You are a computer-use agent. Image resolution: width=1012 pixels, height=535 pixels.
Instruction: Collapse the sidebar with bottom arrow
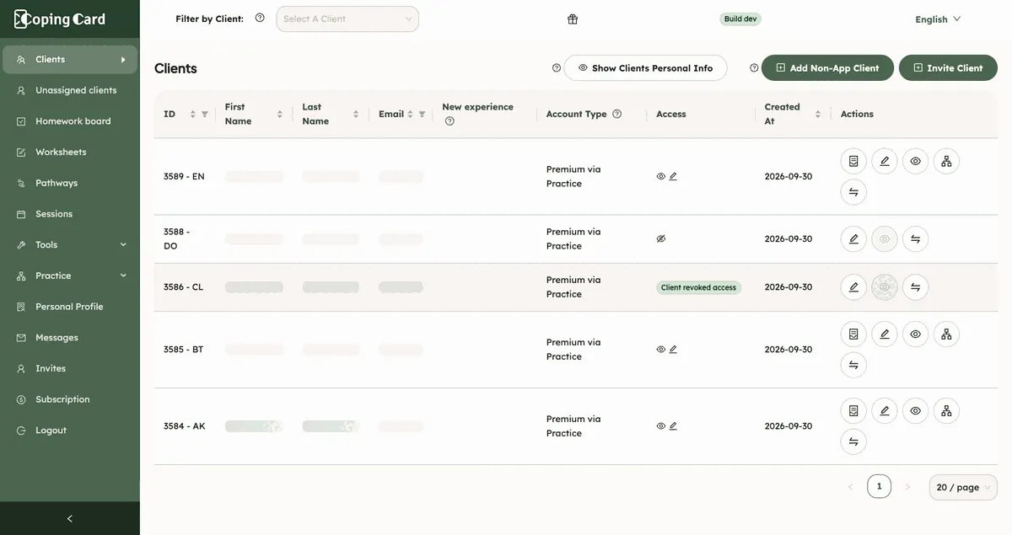70,518
